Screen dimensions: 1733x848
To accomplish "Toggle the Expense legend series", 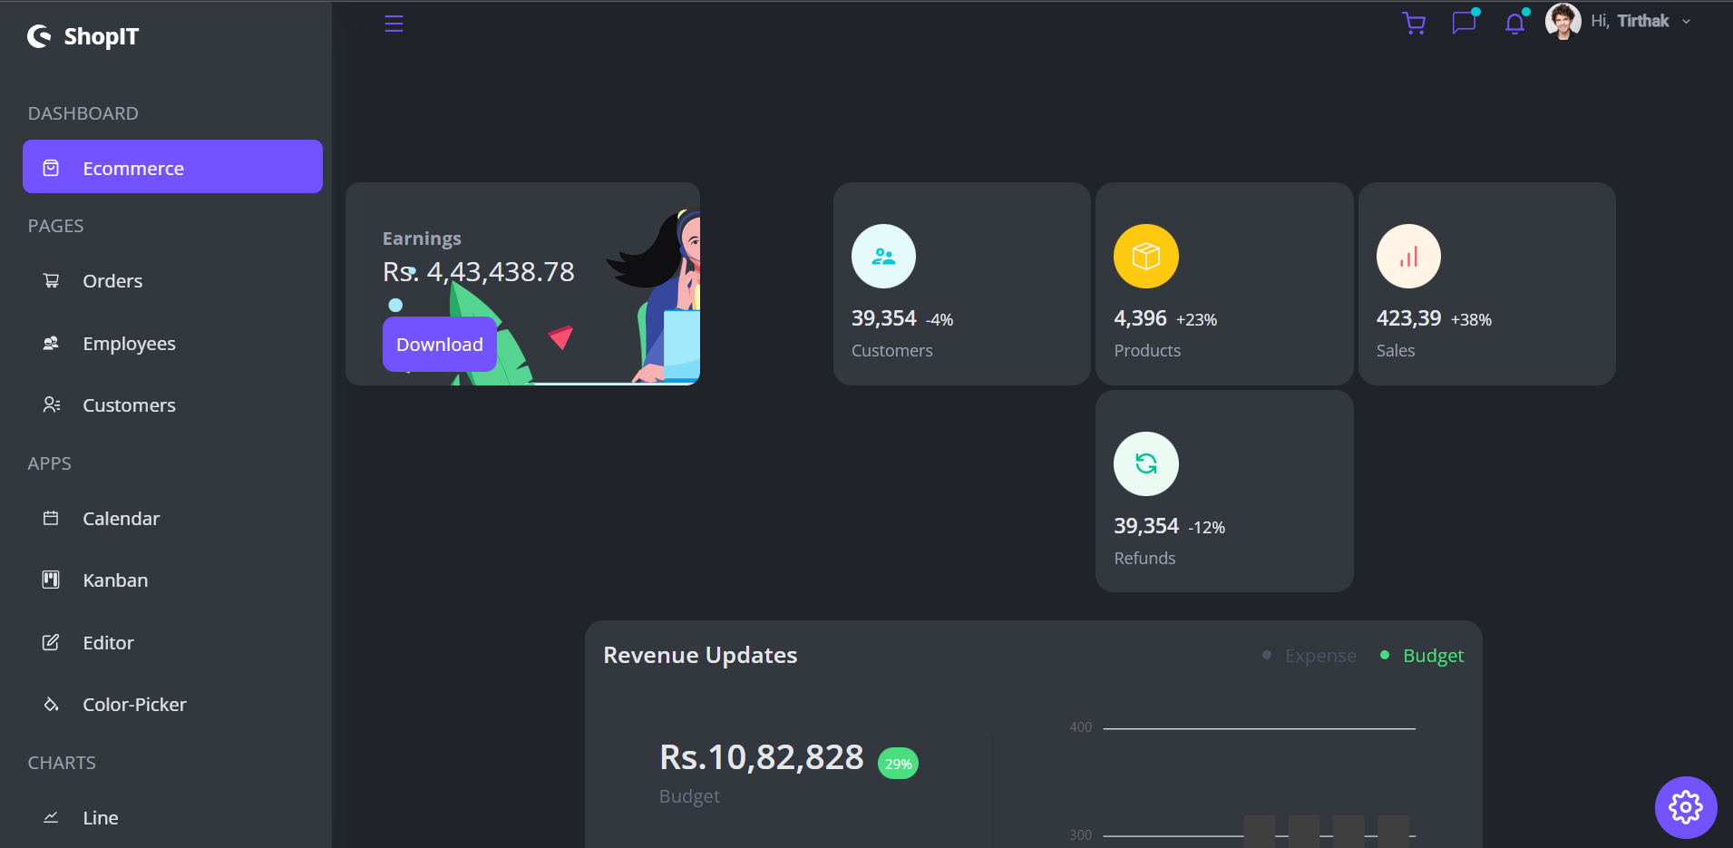I will [x=1309, y=656].
